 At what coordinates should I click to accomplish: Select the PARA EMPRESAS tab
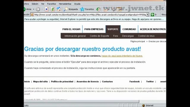94,29
